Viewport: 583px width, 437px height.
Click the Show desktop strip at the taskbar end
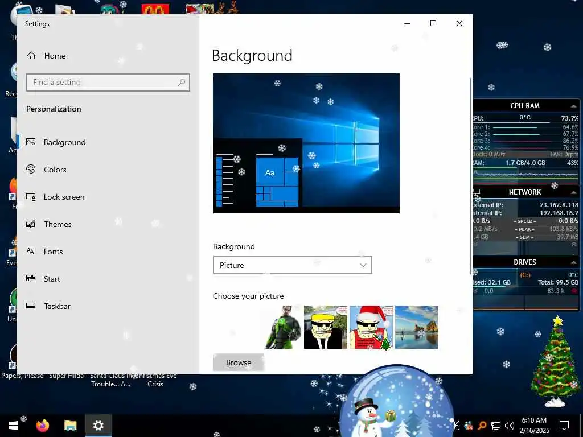(x=581, y=426)
